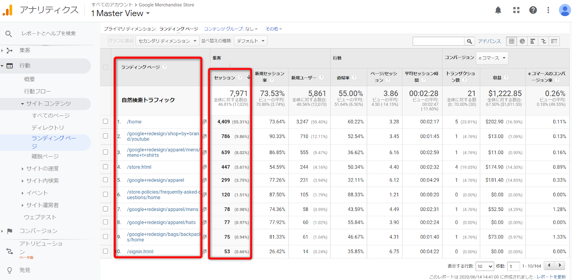Screen dimensions: 572x280
Task: Click the アドバンス advanced filter link
Action: click(489, 41)
